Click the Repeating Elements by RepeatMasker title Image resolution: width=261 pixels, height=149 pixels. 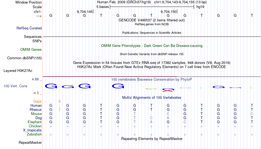[x=152, y=139]
